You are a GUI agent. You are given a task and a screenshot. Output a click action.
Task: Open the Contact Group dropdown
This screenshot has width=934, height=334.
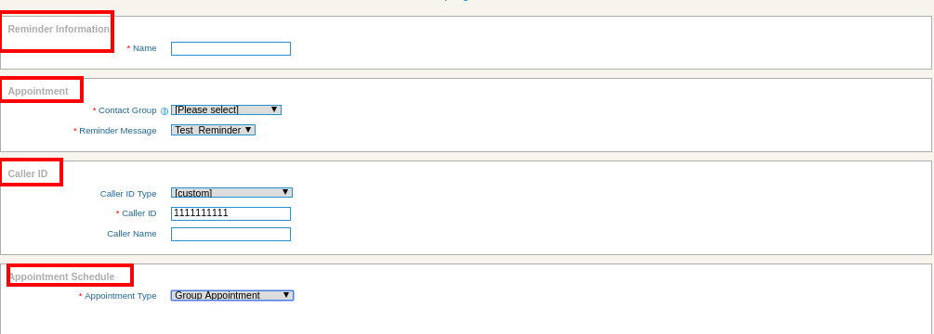pos(226,110)
